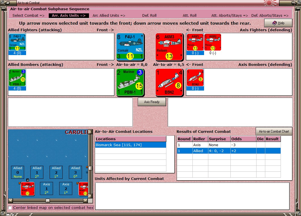Click the 4: 0, -2 surprise cell
This screenshot has width=301, height=216.
point(219,151)
